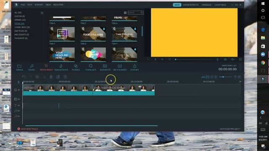This screenshot has height=151, width=269.
Task: Click the microphone voiceover icon
Action: 218,60
